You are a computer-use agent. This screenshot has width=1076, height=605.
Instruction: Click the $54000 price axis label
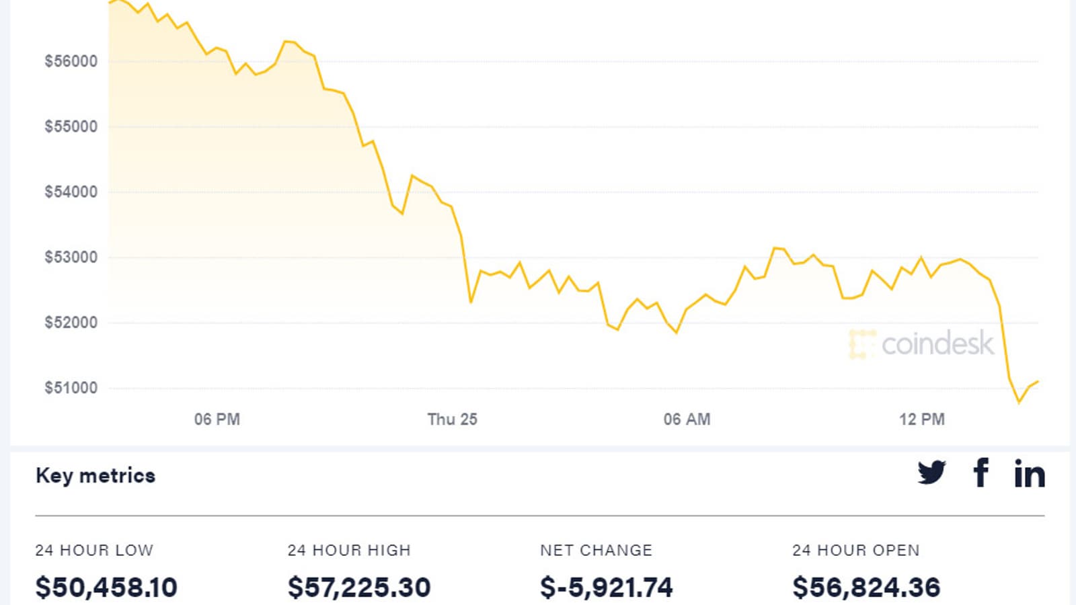(x=71, y=192)
